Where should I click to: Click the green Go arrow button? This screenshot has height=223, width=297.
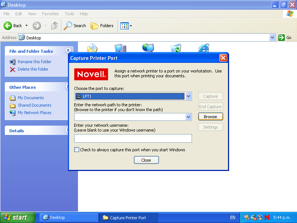point(281,38)
